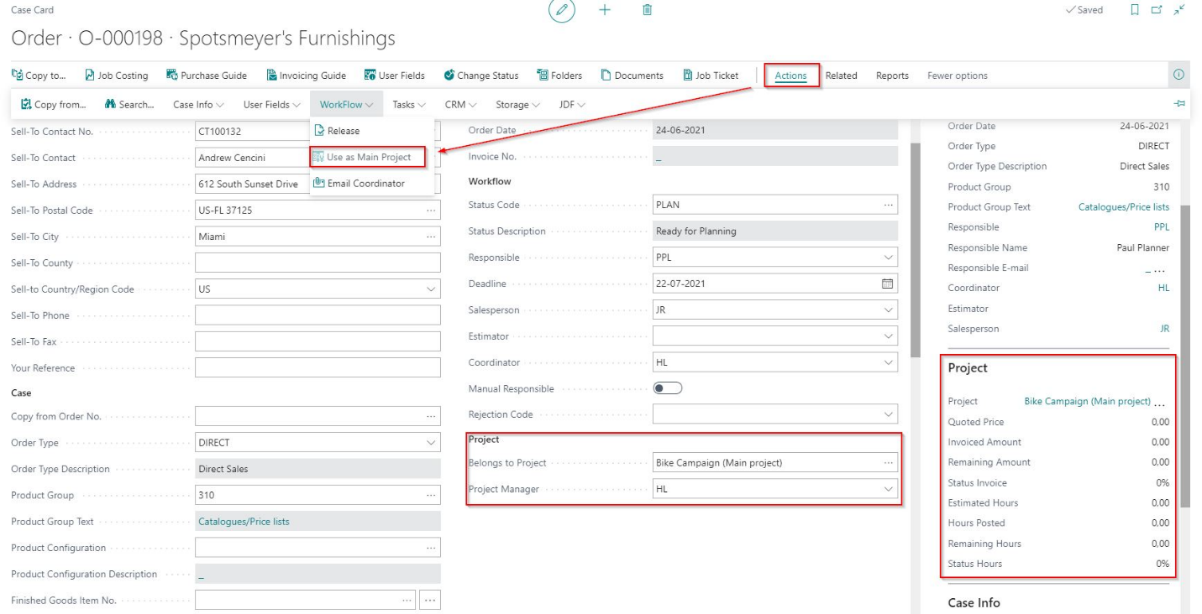The width and height of the screenshot is (1202, 614).
Task: Click the edit pencil icon at top
Action: pyautogui.click(x=561, y=10)
